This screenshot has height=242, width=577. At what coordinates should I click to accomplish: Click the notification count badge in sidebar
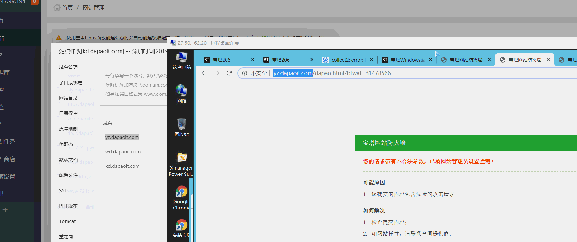click(34, 2)
